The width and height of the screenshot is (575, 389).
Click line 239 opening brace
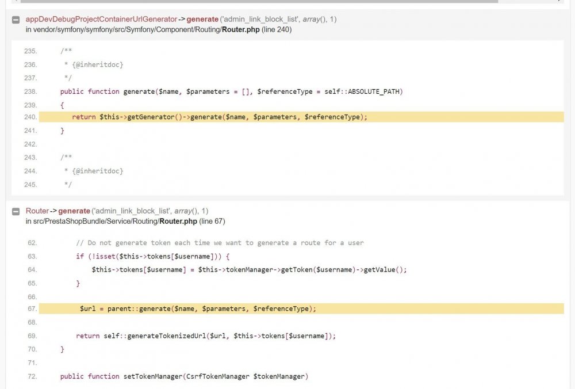62,105
